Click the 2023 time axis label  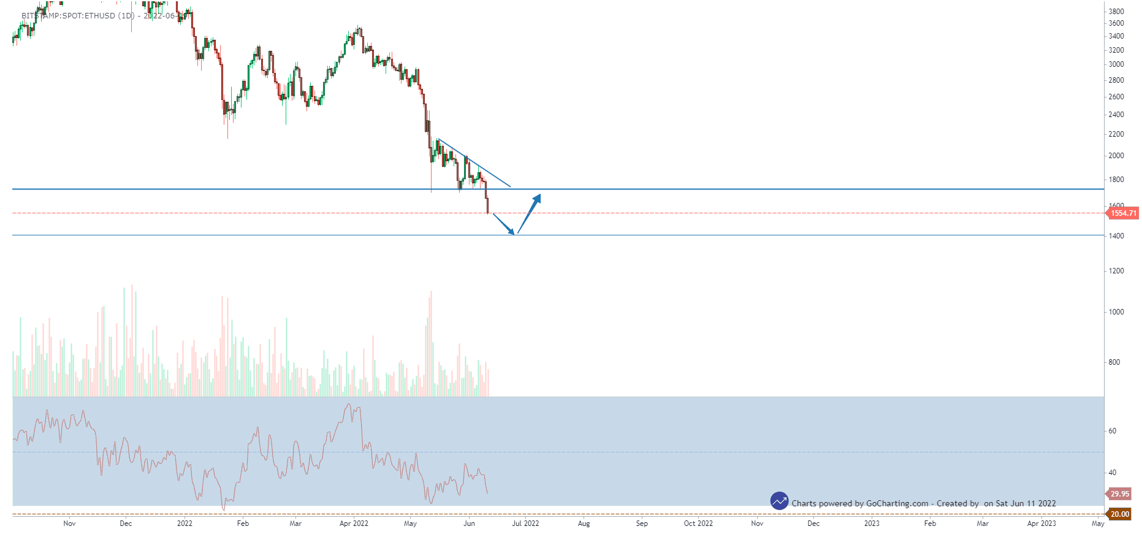871,524
